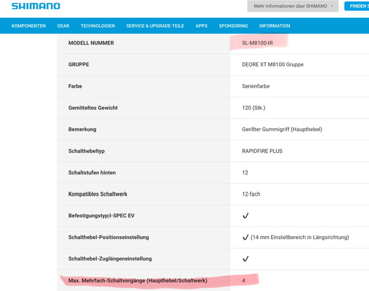This screenshot has width=369, height=291.
Task: Click 'Max. Mehrfach-Schaltvorgänge (Haupthebel/Schaltwerk)' label
Action: coord(138,281)
